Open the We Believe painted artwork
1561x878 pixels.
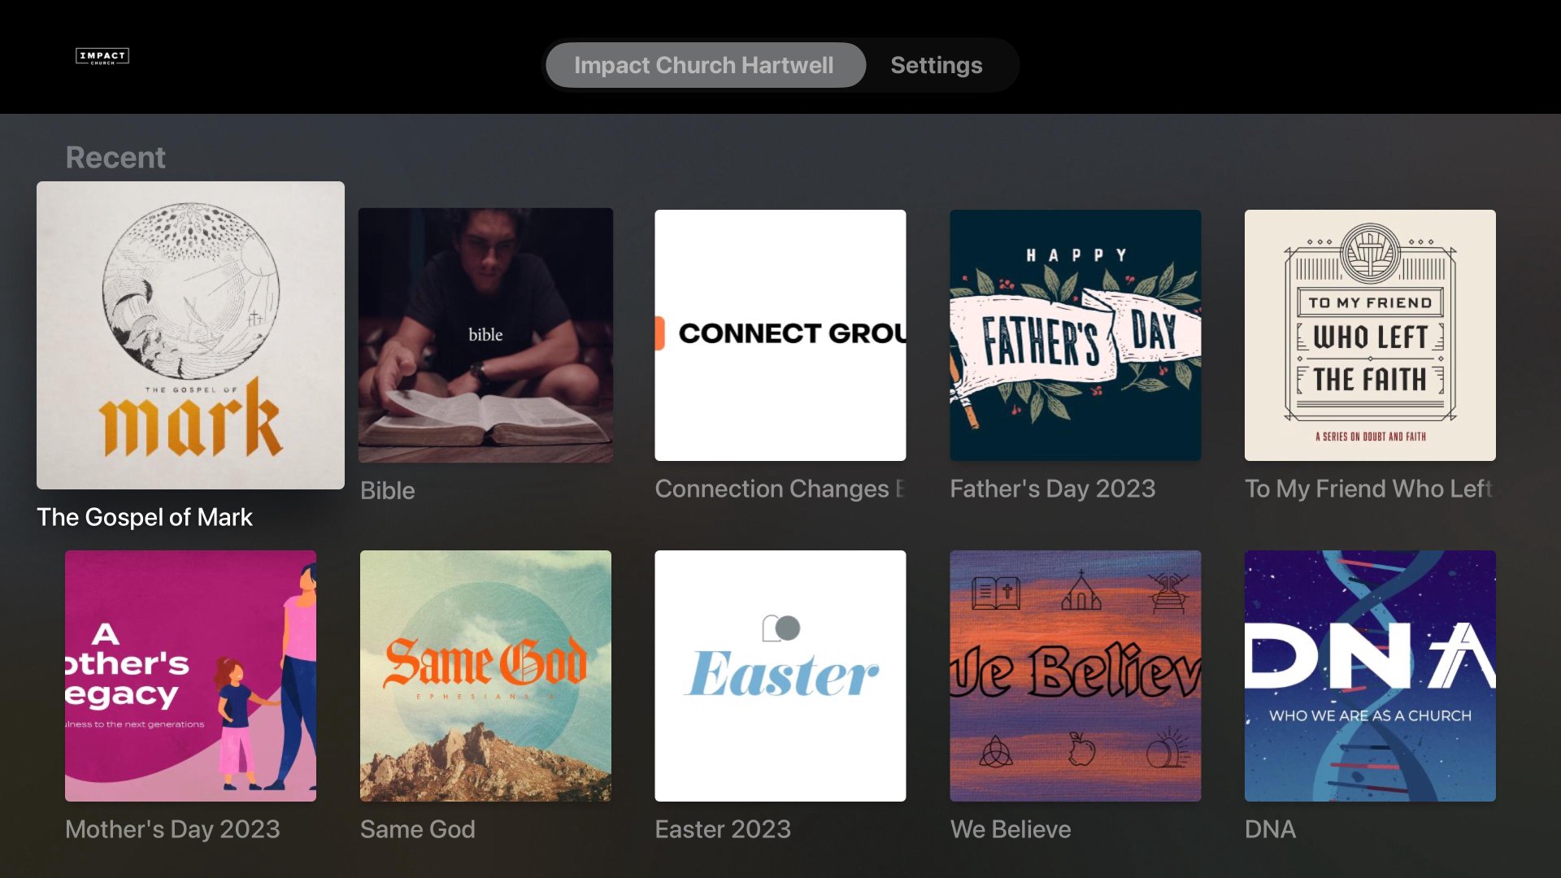[x=1075, y=676]
